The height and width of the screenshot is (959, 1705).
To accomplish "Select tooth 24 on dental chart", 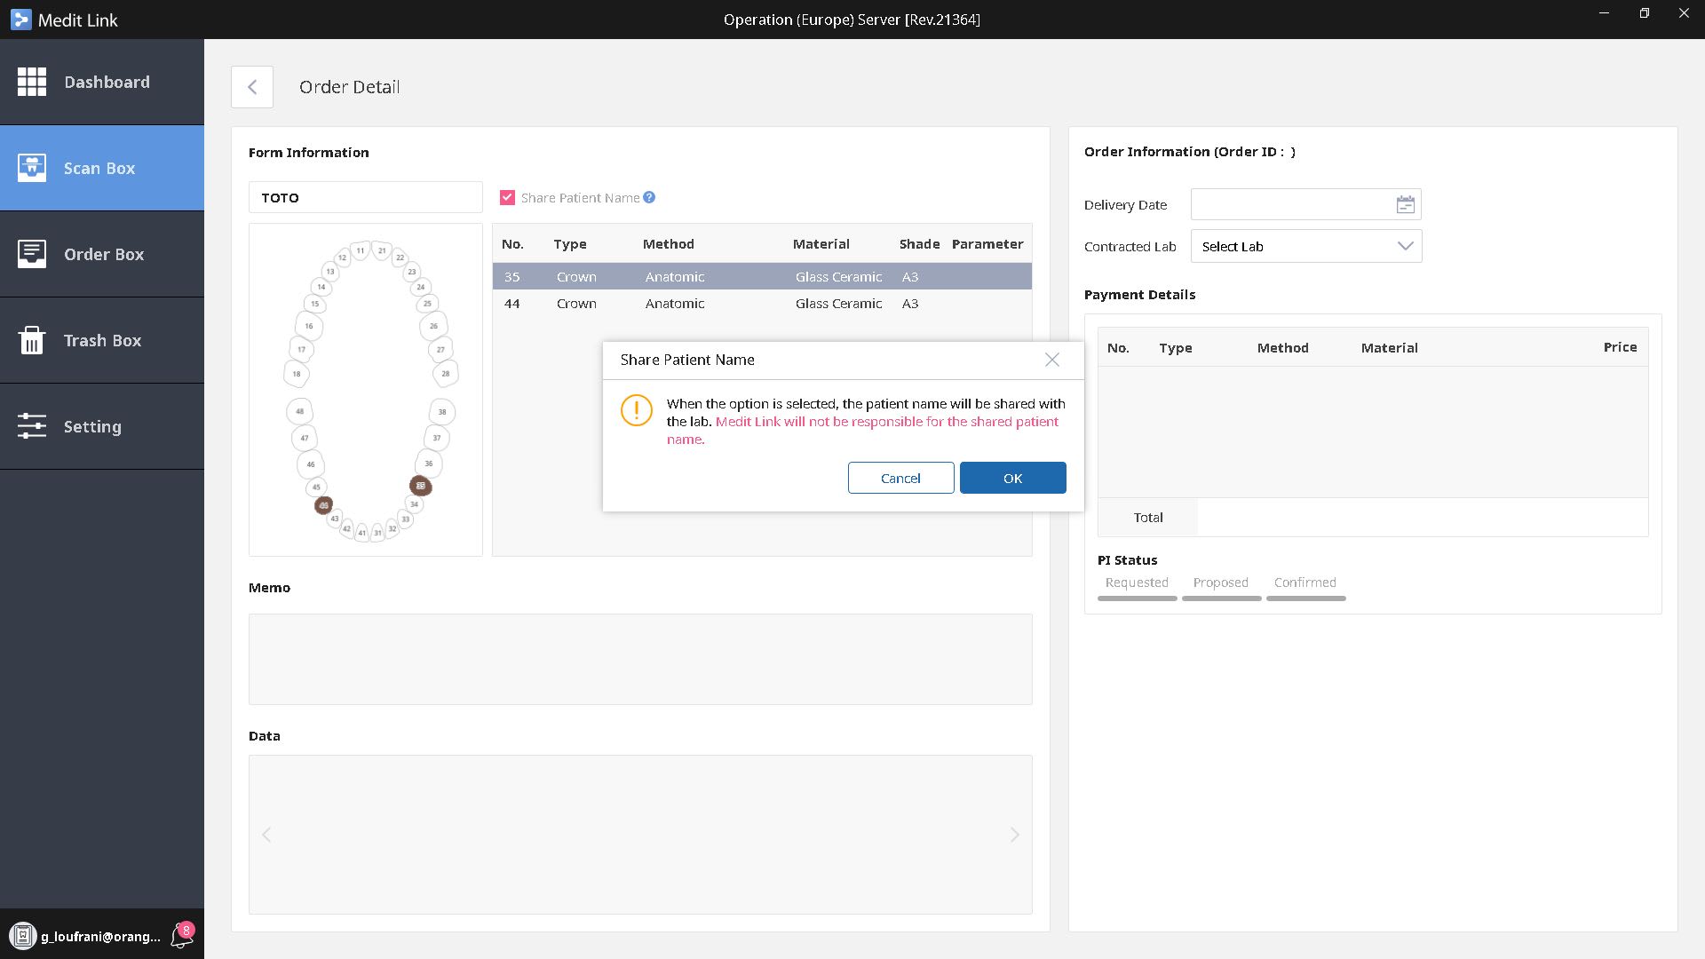I will (x=421, y=287).
